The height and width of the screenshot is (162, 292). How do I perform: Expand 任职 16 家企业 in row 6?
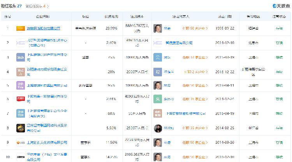(x=195, y=99)
